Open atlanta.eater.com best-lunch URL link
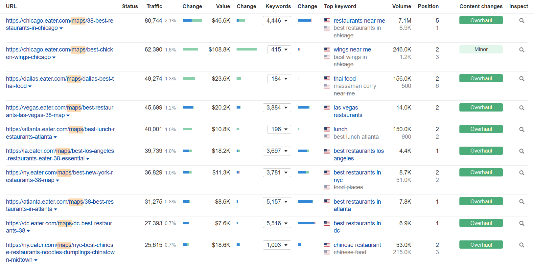The image size is (534, 266). point(60,133)
